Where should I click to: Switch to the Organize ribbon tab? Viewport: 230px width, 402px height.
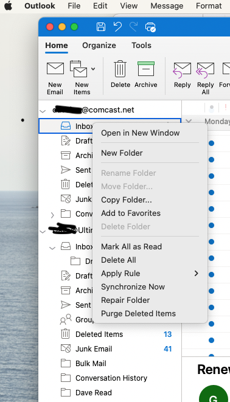click(99, 46)
